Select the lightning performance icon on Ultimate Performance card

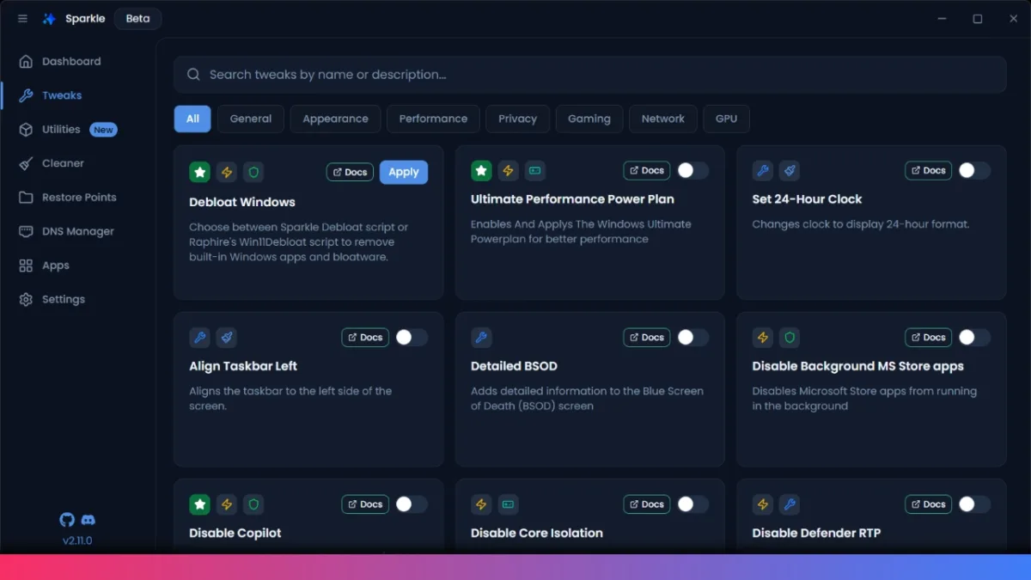[x=508, y=171]
